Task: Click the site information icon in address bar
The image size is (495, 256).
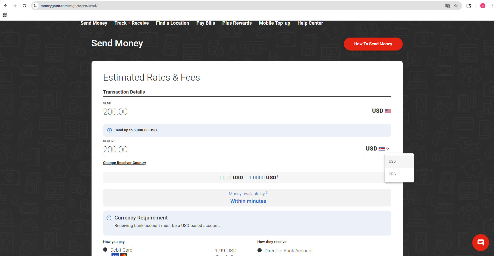Action: (36, 6)
